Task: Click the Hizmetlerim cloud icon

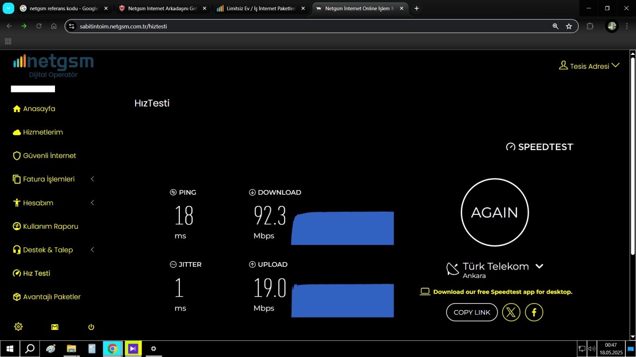Action: pos(17,132)
